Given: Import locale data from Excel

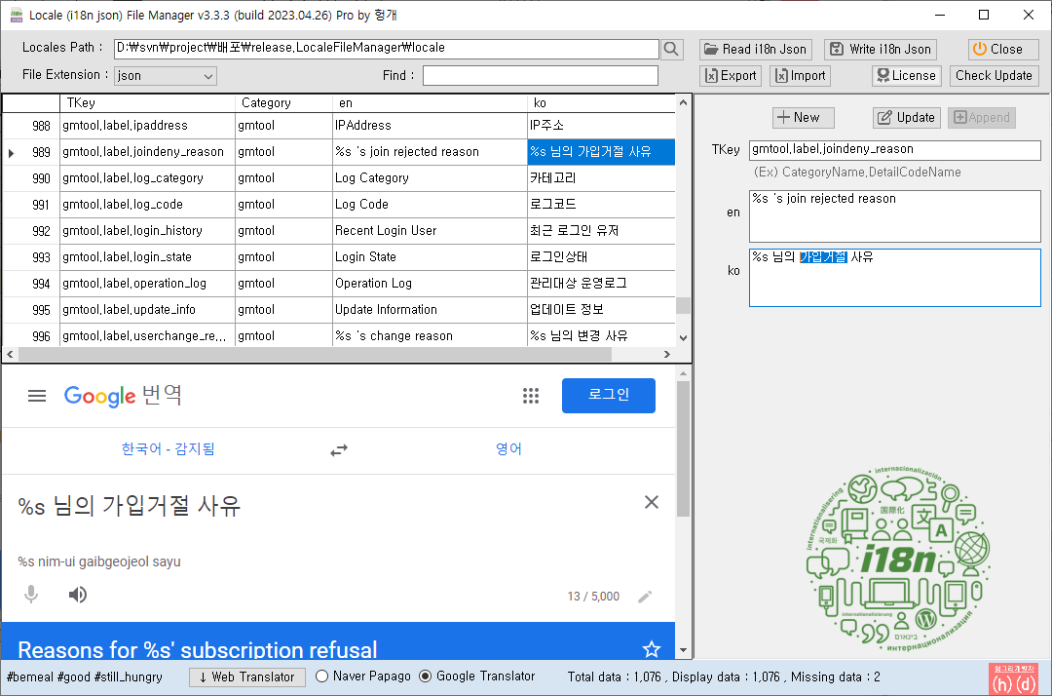Looking at the screenshot, I should pyautogui.click(x=801, y=76).
